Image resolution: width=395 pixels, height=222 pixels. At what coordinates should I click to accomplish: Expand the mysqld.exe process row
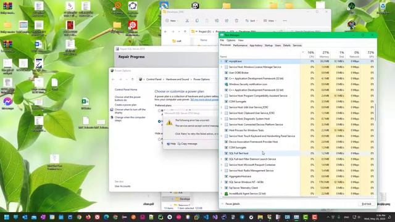pyautogui.click(x=222, y=61)
